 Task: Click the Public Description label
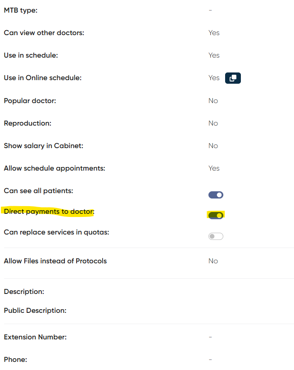(x=35, y=311)
